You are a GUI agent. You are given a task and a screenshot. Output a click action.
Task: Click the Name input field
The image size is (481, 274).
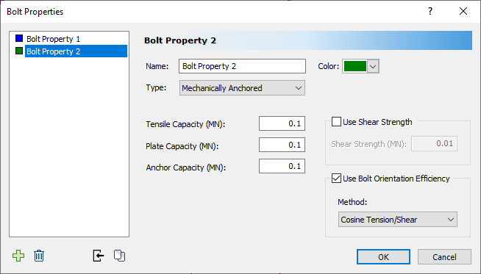pos(242,66)
